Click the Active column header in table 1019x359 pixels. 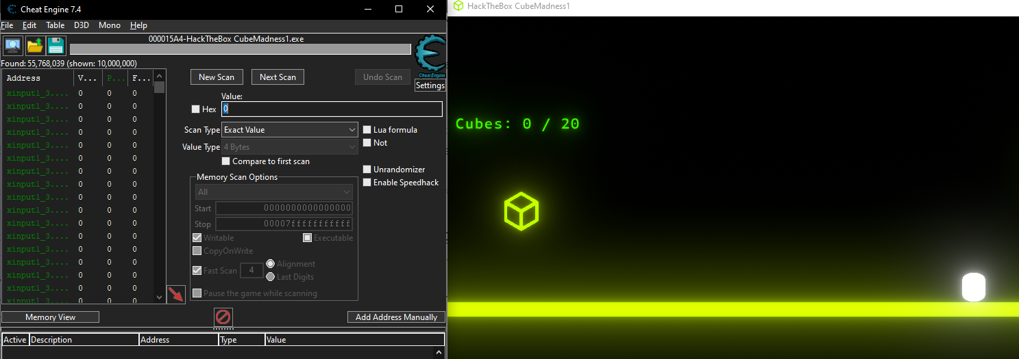point(15,340)
